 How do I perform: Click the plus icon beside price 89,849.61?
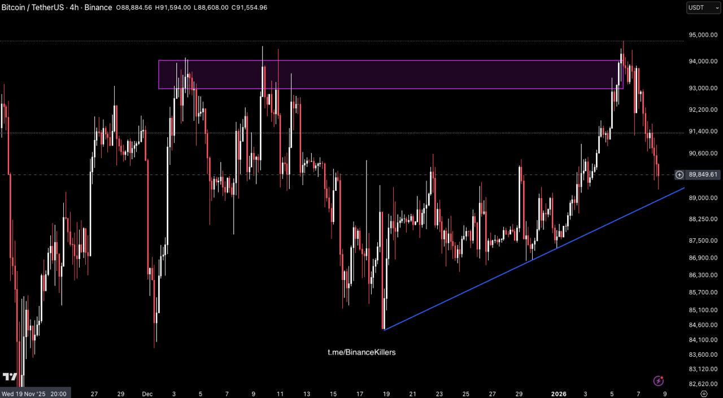pos(680,175)
